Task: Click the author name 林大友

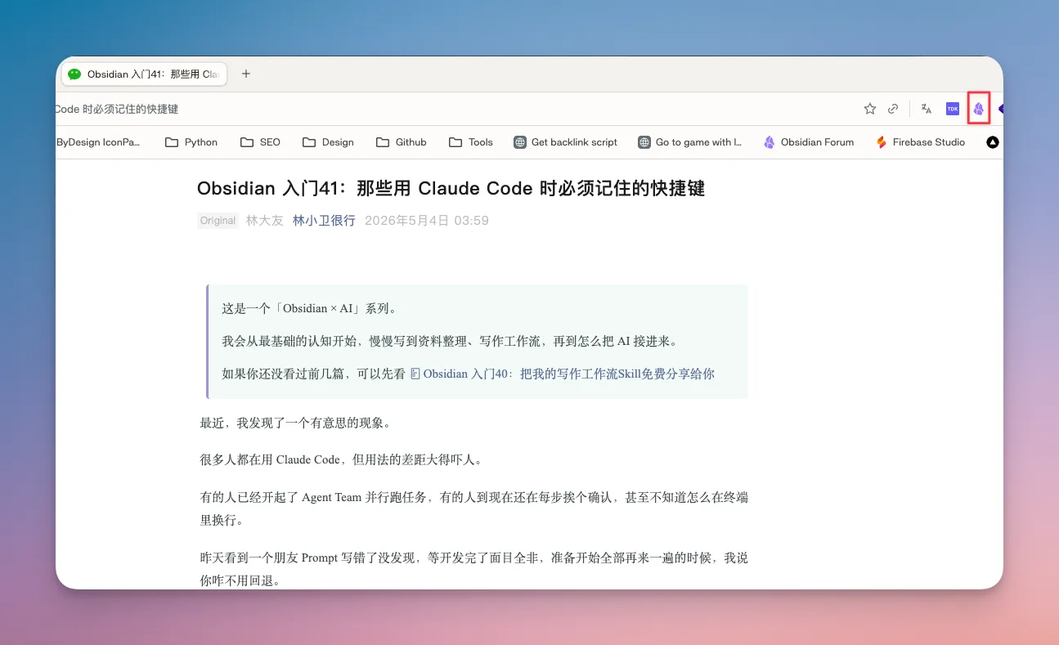Action: (265, 221)
